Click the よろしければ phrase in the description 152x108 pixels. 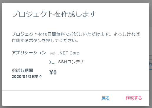pyautogui.click(x=127, y=34)
